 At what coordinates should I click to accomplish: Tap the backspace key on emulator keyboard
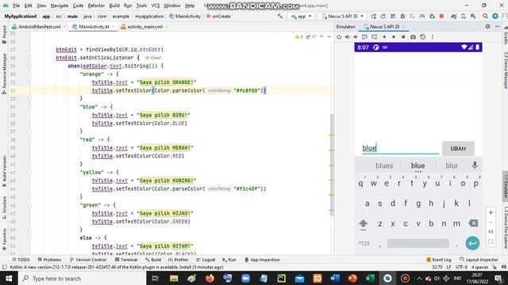tap(473, 223)
